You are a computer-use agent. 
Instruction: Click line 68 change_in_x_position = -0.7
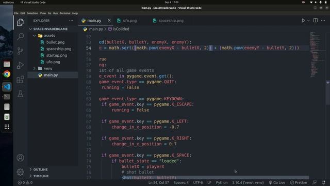click(145, 127)
